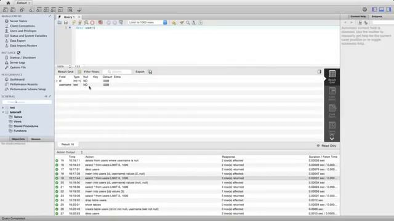The height and width of the screenshot is (221, 394).
Task: Open the SQL script file toolbar icon
Action: pyautogui.click(x=13, y=10)
